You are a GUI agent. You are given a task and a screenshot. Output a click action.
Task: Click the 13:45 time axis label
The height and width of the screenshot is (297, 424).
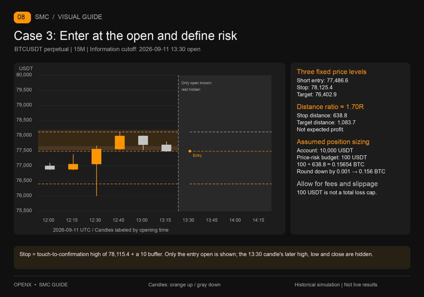point(212,220)
